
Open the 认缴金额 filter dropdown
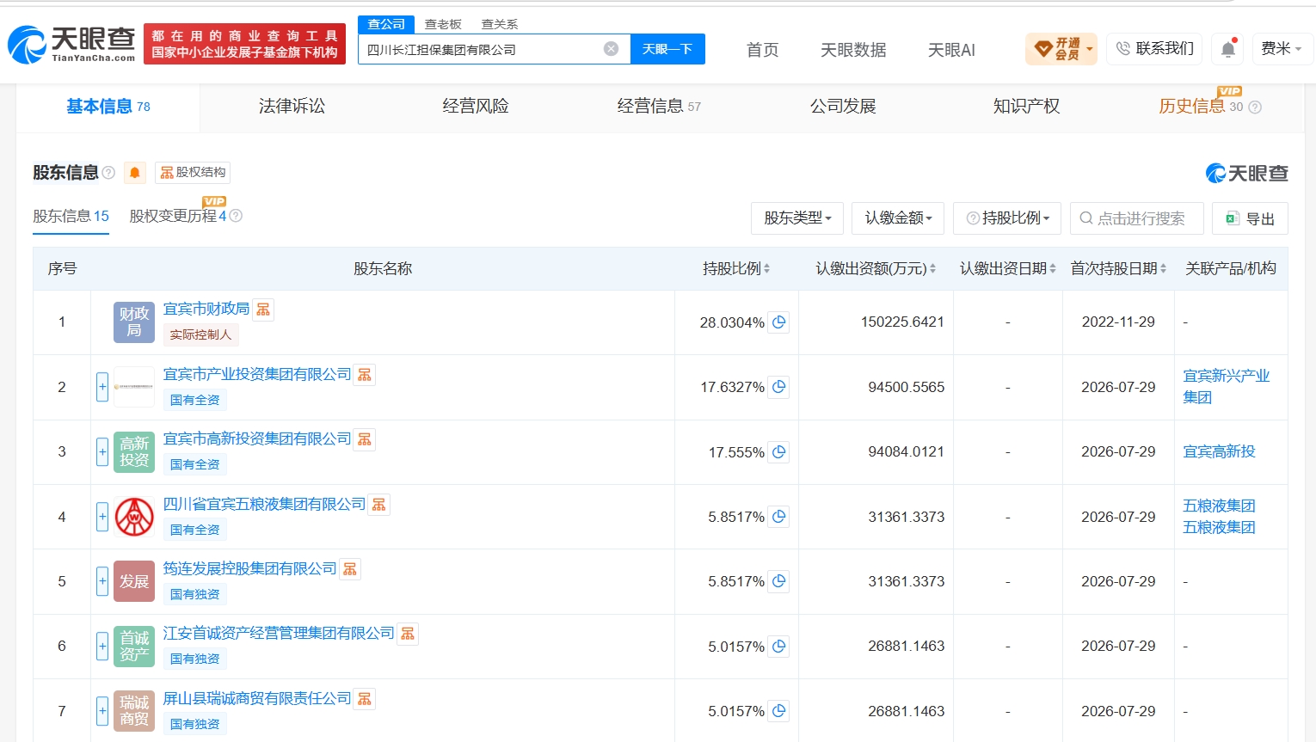click(898, 218)
